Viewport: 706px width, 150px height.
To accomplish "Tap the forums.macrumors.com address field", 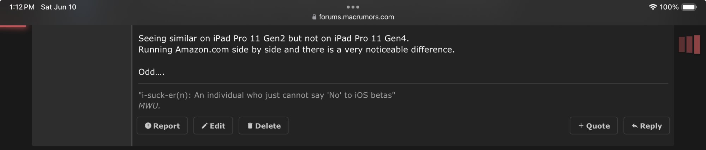I will 356,17.
